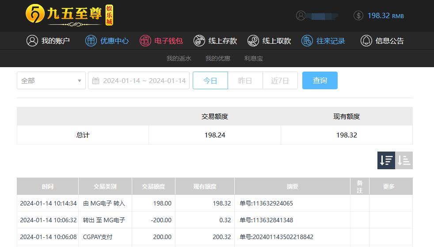Click the 摘要 column header
This screenshot has width=434, height=247.
[292, 186]
